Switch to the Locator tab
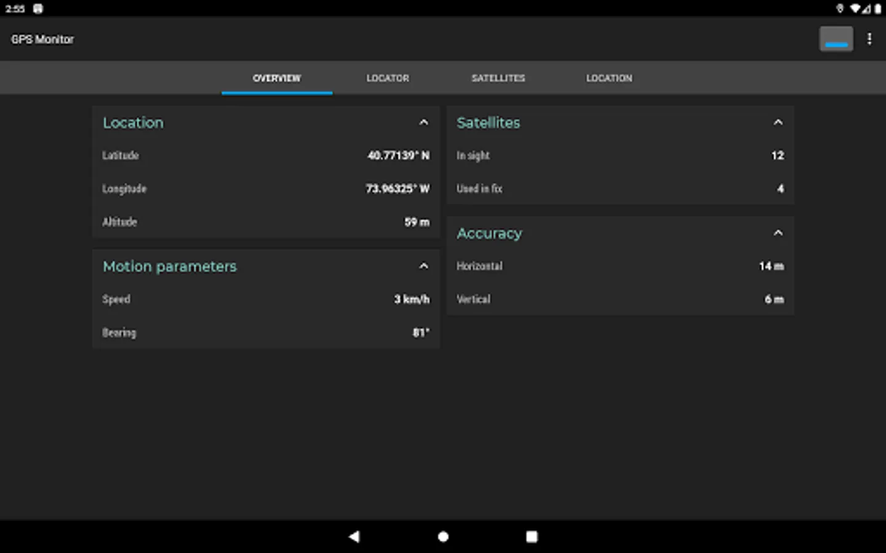Viewport: 886px width, 553px height. pos(388,78)
